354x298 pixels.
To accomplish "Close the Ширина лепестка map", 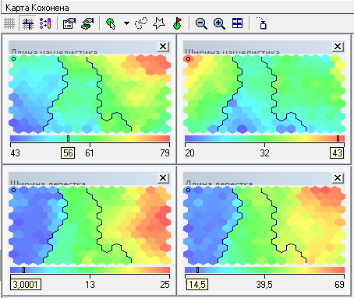I will 163,178.
